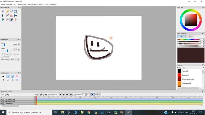Adjust the range start spinbox arrows

click(x=86, y=95)
